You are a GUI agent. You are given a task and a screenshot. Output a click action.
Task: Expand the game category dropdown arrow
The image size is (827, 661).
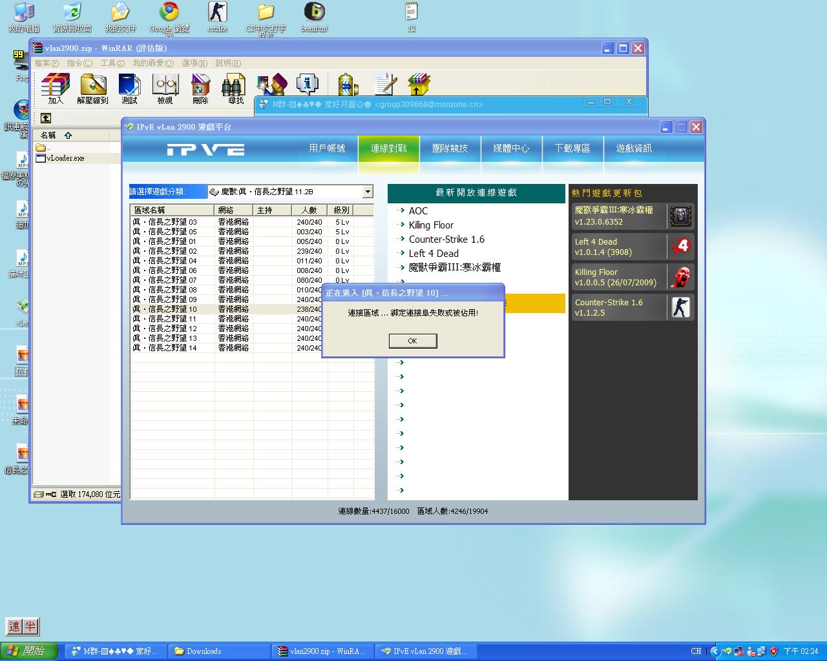coord(367,192)
